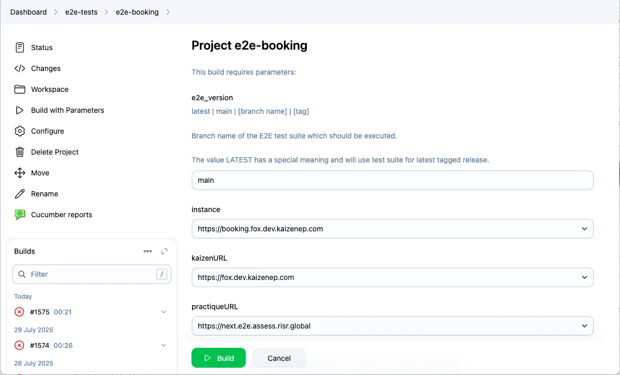The width and height of the screenshot is (620, 375).
Task: Start a build with the Build button
Action: pos(219,358)
